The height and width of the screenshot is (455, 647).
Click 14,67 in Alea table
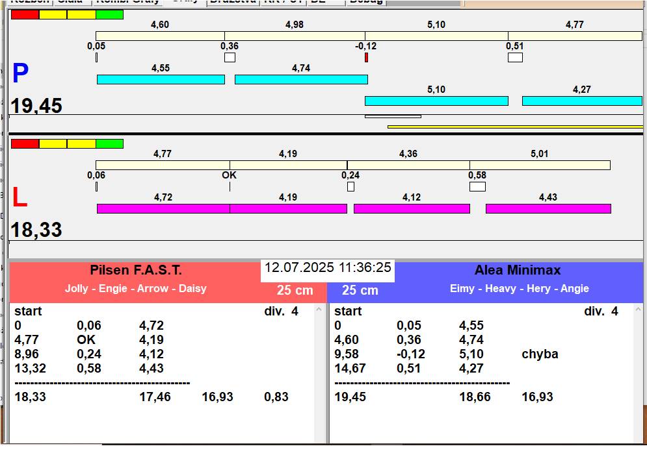350,368
